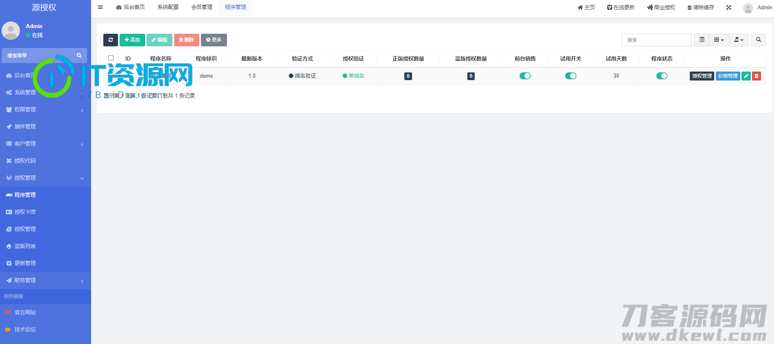
Task: Open 盗版列表 in the sidebar
Action: [x=45, y=246]
